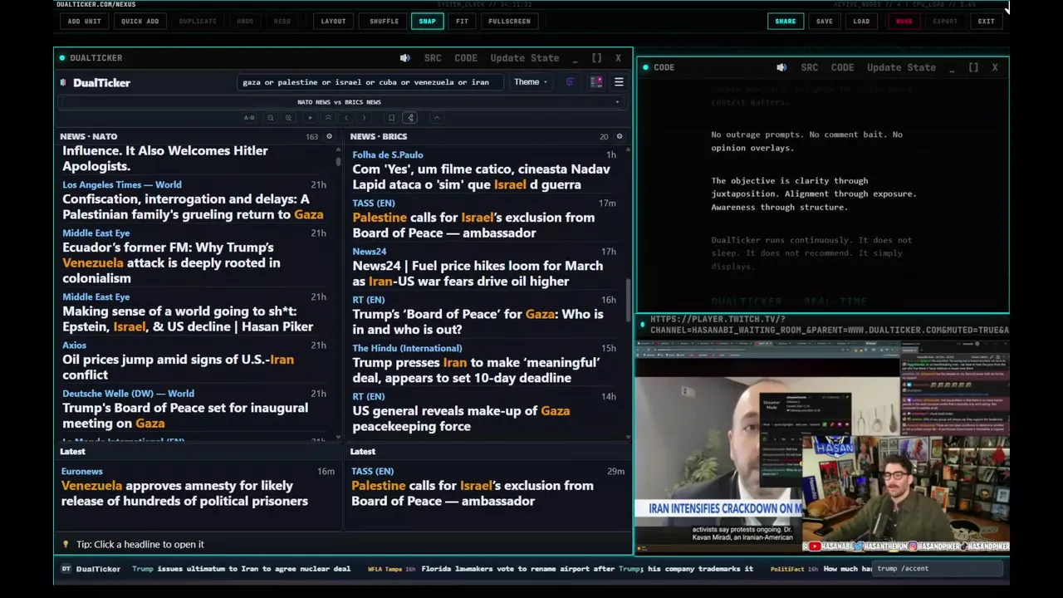Screen dimensions: 1063x598
Task: Click the BRICS news column scrollbar
Action: click(x=628, y=299)
